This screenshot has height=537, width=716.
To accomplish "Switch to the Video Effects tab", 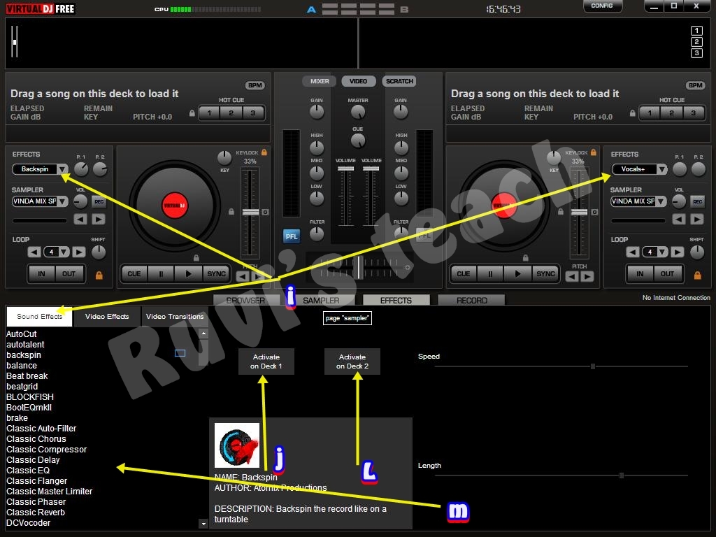I will 106,316.
